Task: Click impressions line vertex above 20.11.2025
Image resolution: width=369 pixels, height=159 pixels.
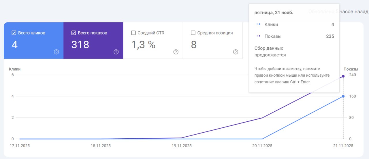Action: pos(262,118)
